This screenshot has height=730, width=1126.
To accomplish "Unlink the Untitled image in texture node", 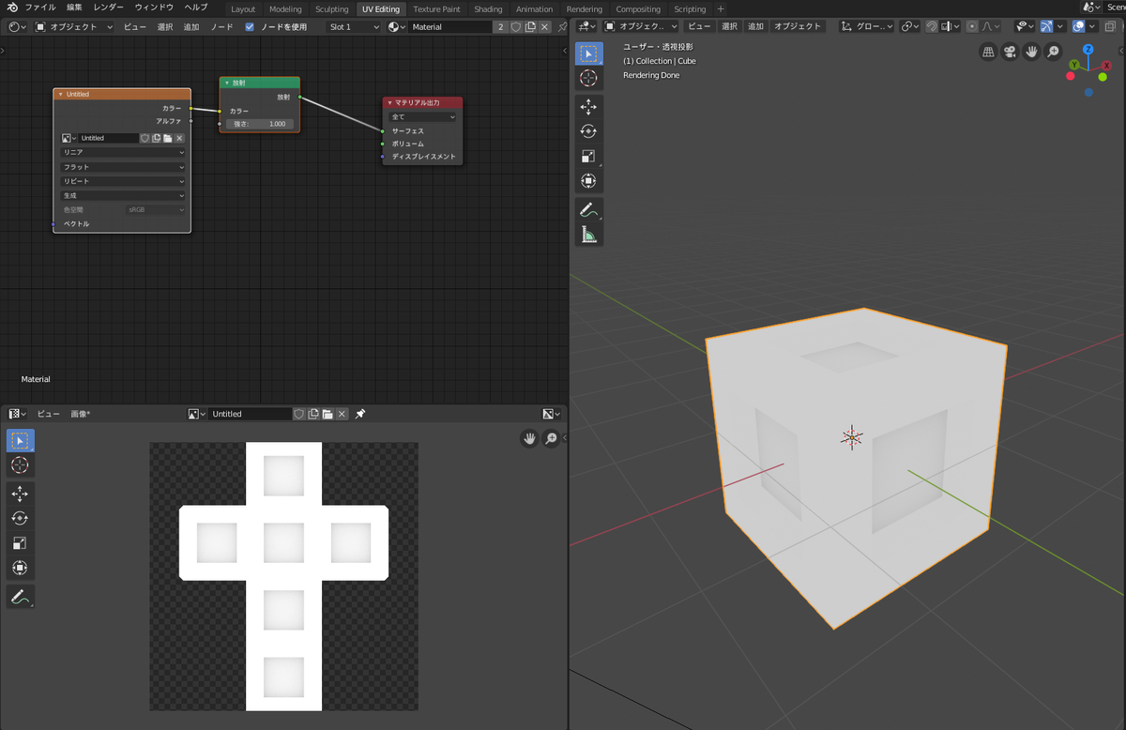I will click(x=179, y=138).
